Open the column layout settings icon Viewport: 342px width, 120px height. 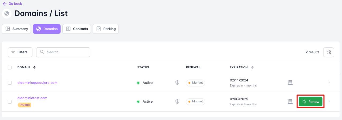(328, 52)
